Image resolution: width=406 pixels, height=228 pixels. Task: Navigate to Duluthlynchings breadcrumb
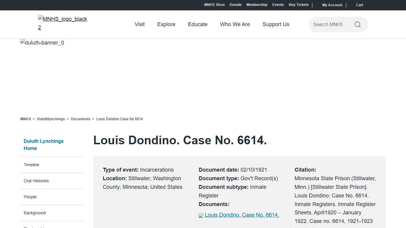point(51,119)
